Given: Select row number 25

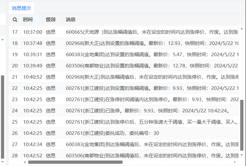Looking at the screenshot, I should 15,122.
